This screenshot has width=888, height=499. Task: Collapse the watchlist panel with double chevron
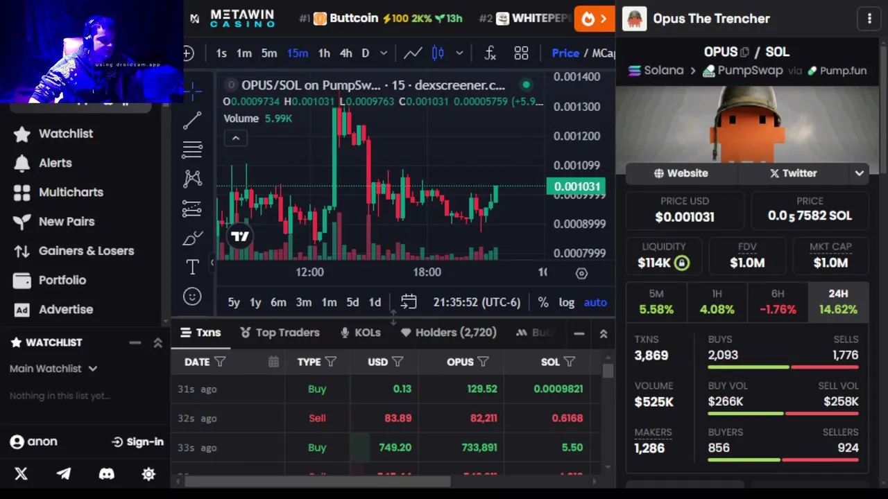click(x=157, y=342)
